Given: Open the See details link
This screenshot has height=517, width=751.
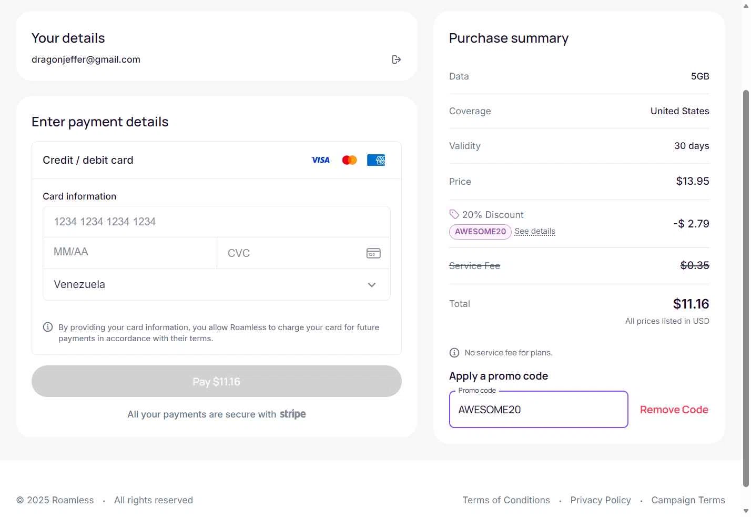Looking at the screenshot, I should (x=535, y=231).
